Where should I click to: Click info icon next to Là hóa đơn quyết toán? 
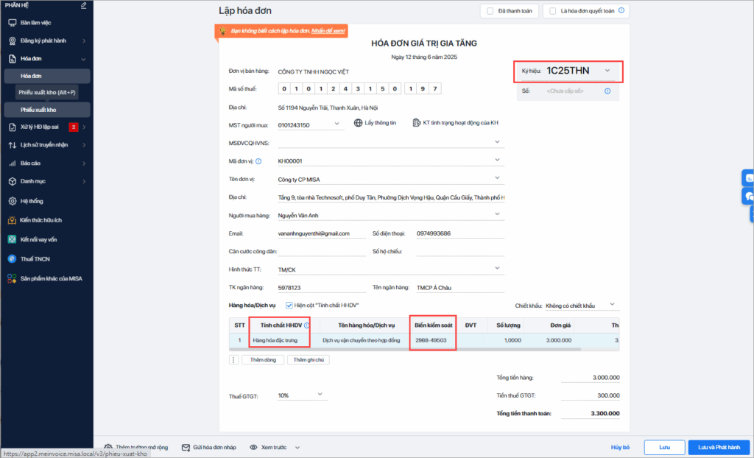tap(621, 10)
